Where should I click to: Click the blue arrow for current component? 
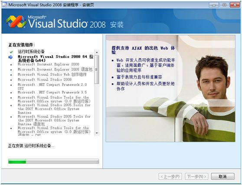point(10,57)
